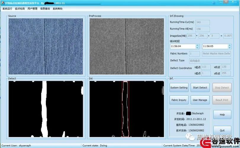Decrease the end time 11:56:05 spinner
Viewport: 240px width, 148px height.
[229, 47]
